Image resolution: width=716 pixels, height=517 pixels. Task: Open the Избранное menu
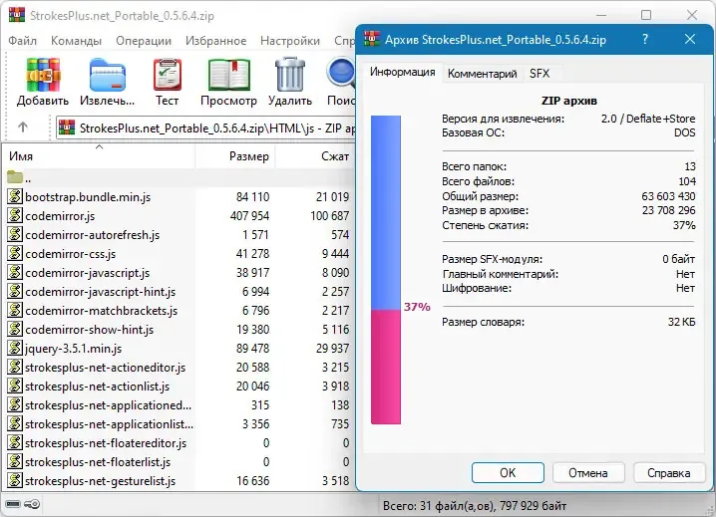click(215, 41)
